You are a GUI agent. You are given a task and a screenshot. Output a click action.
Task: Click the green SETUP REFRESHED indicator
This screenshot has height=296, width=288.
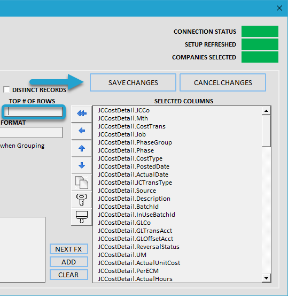click(260, 44)
